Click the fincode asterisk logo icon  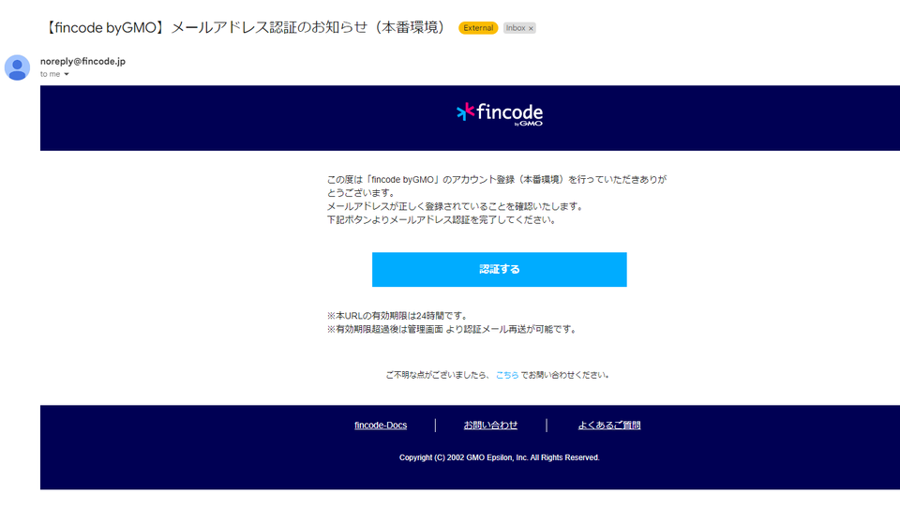[x=466, y=112]
